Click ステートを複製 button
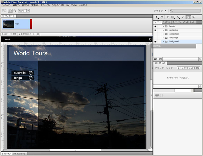 [9, 34]
